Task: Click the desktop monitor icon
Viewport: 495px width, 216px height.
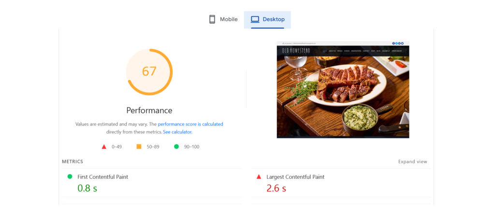Action: coord(255,19)
